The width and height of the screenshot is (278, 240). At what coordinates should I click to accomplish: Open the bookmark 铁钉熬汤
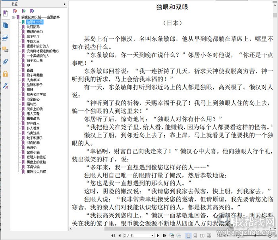(33, 27)
